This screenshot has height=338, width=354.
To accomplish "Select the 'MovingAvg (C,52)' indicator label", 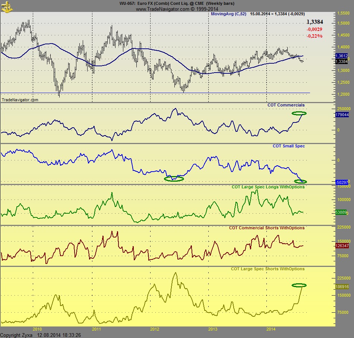I will tap(228, 14).
